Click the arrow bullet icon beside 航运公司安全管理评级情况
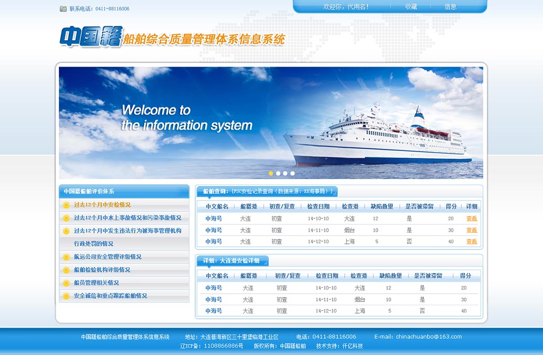The width and height of the screenshot is (543, 355). [x=66, y=257]
